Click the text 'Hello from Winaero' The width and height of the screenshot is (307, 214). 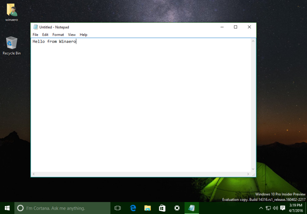point(54,41)
